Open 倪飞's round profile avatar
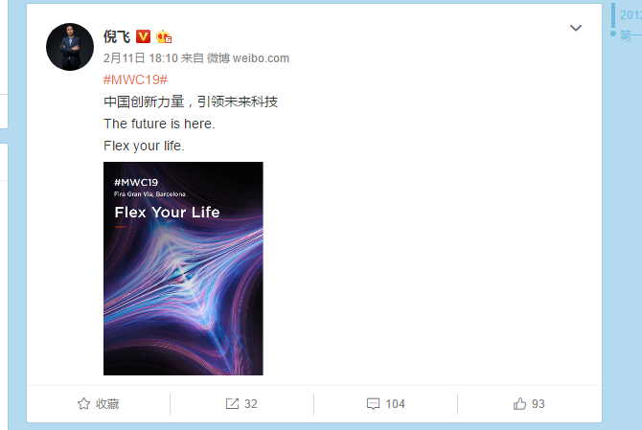The height and width of the screenshot is (430, 642). [x=70, y=47]
